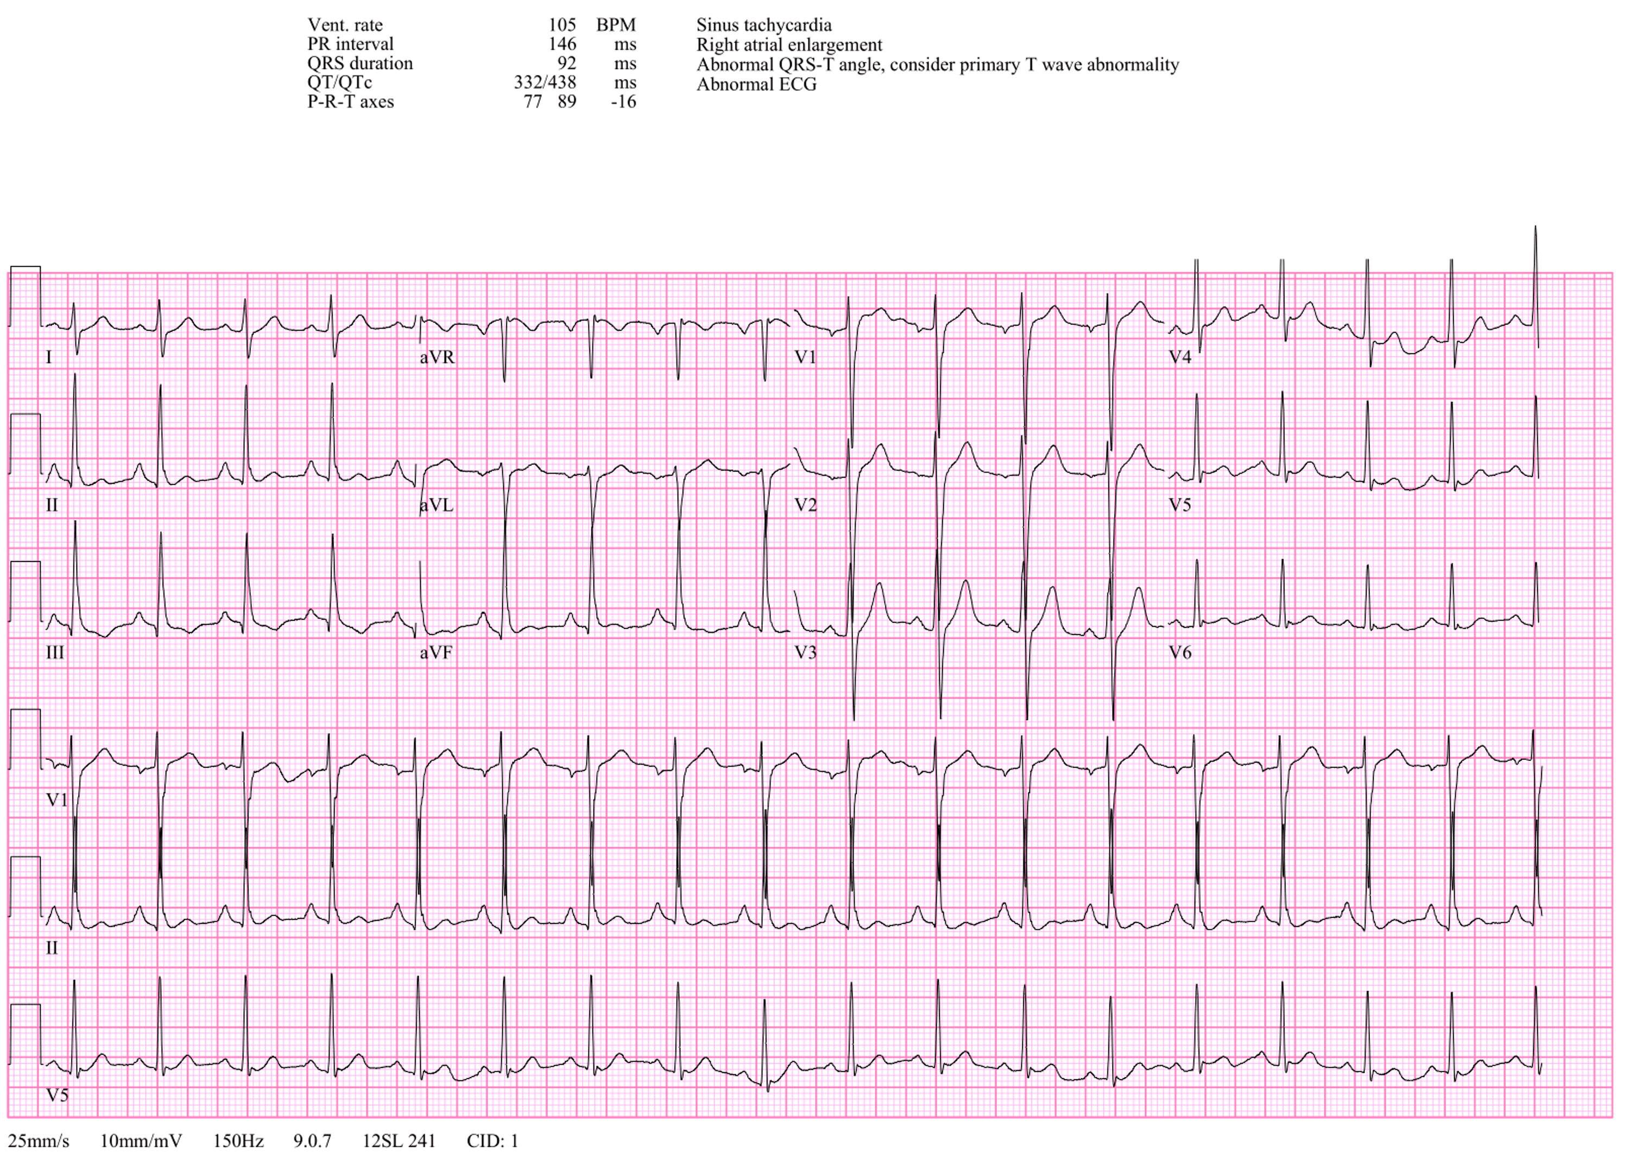Click the 'PR interval' label
Viewport: 1629px width, 1152px height.
pos(350,44)
